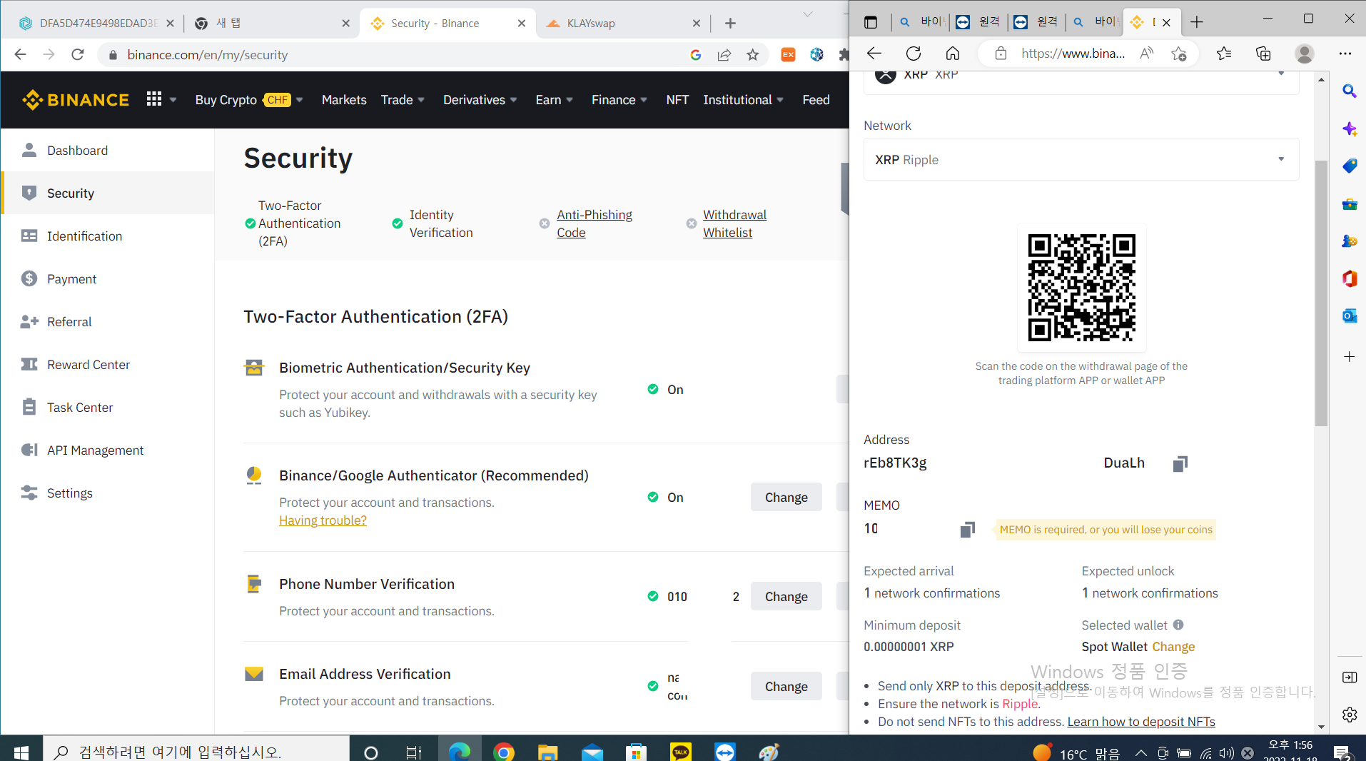Open Anti-Phishing Code link
This screenshot has height=761, width=1366.
[x=594, y=223]
